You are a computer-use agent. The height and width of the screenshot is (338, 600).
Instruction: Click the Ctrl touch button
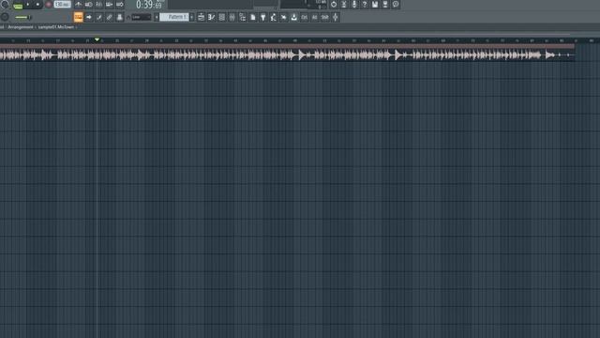click(x=304, y=17)
